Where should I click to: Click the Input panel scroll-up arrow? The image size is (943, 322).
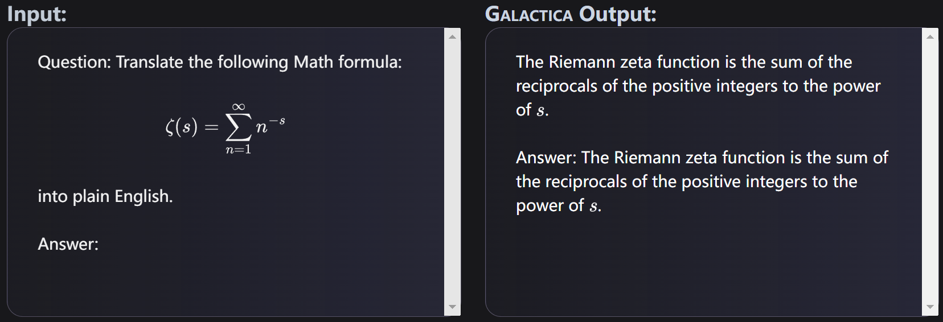[452, 37]
